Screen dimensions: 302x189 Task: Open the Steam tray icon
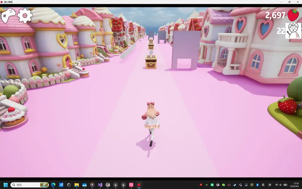[x=235, y=185]
